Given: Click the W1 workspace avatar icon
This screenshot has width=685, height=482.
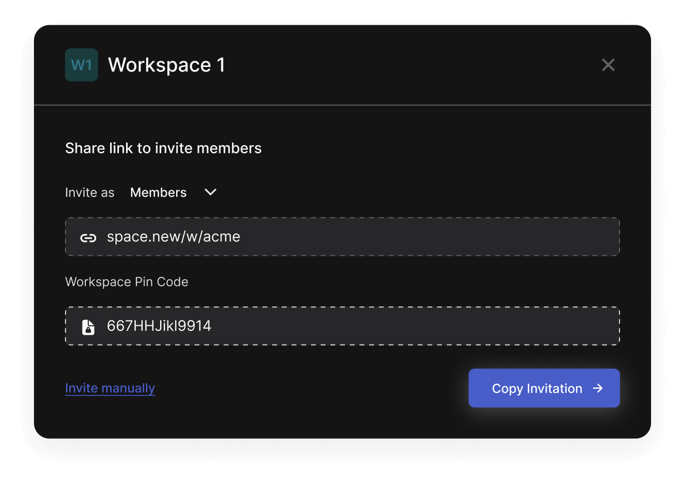Looking at the screenshot, I should (x=82, y=65).
